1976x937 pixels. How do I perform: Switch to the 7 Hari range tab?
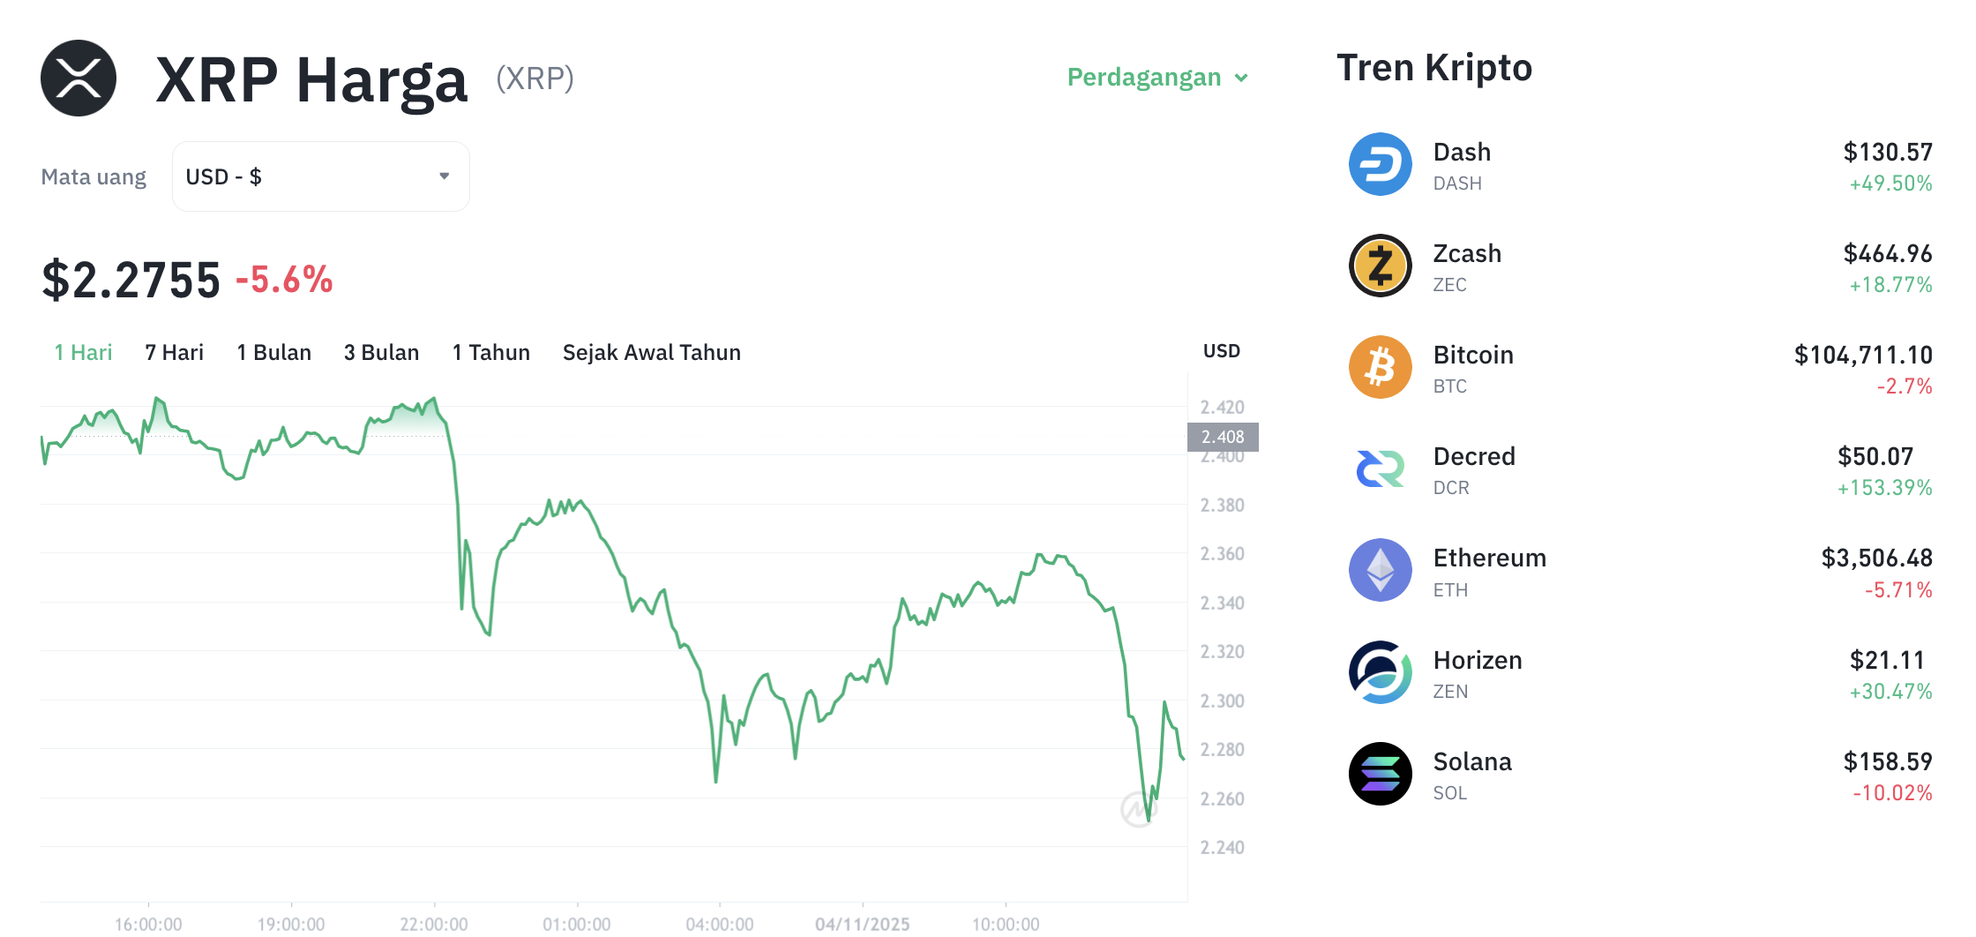pos(174,353)
